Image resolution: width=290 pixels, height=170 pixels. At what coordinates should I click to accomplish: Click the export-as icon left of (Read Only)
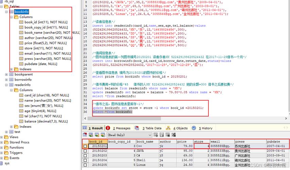click(x=85, y=135)
